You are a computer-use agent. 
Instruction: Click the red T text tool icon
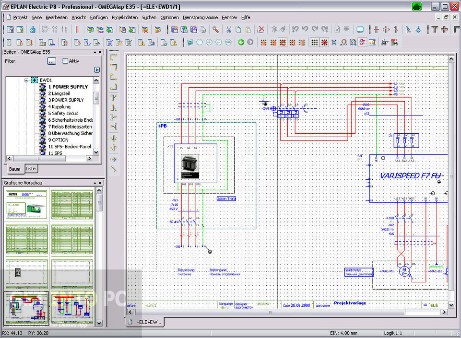click(x=435, y=29)
